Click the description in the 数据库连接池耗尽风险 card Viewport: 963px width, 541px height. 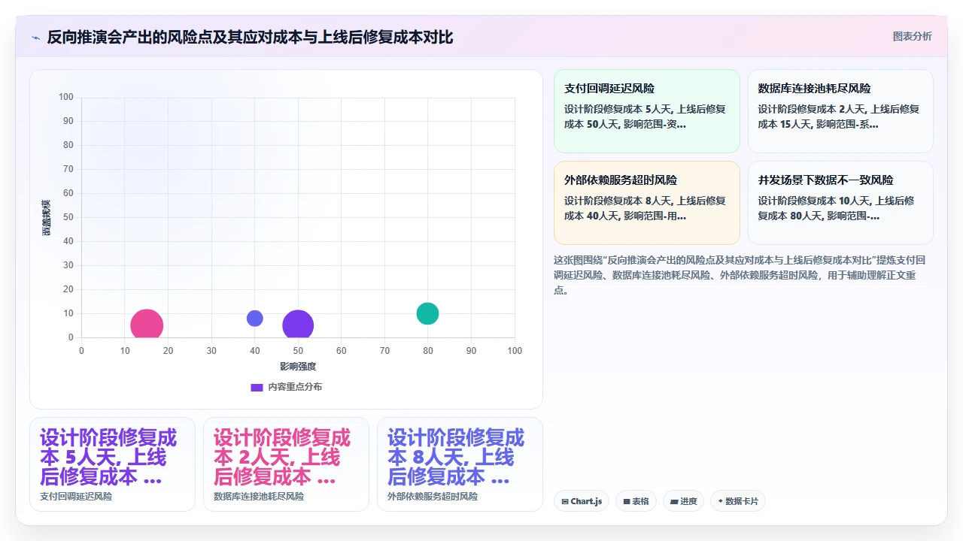[x=839, y=116]
